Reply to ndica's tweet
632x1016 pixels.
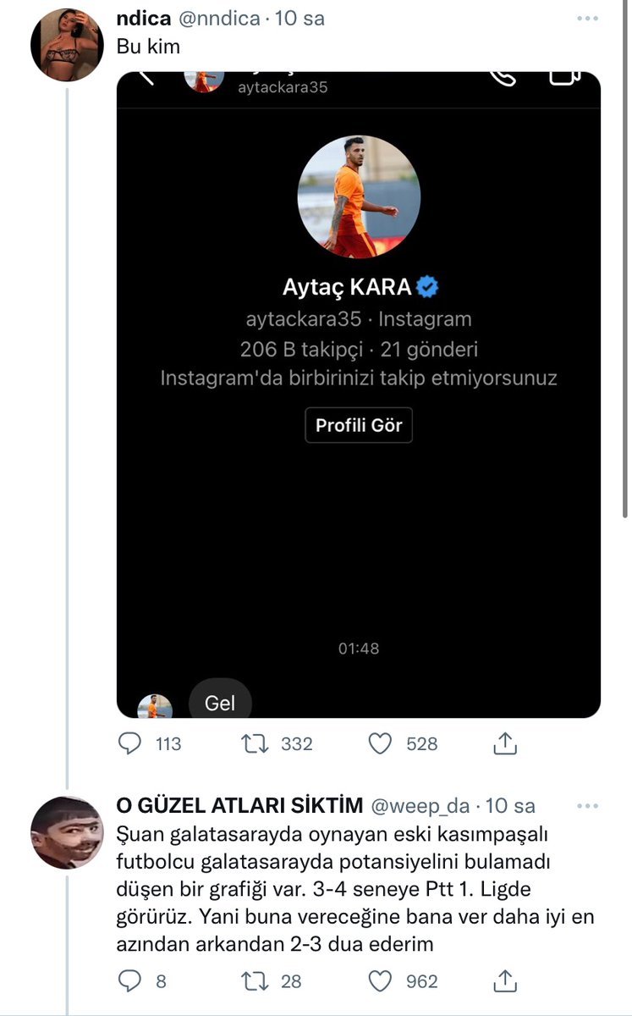[129, 743]
